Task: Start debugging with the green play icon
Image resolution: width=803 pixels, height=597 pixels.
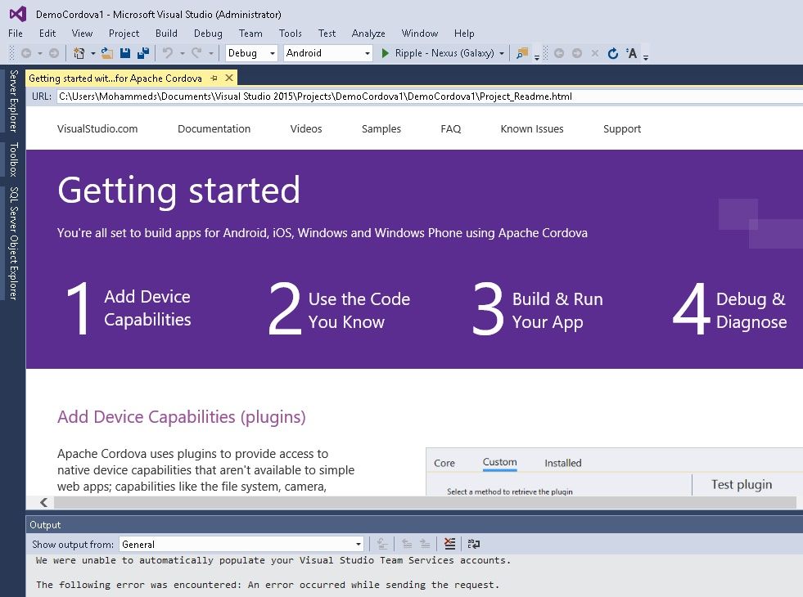Action: coord(386,53)
